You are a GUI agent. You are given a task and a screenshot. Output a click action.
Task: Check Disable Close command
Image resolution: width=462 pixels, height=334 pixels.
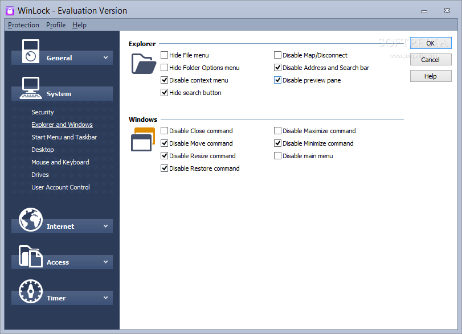164,131
